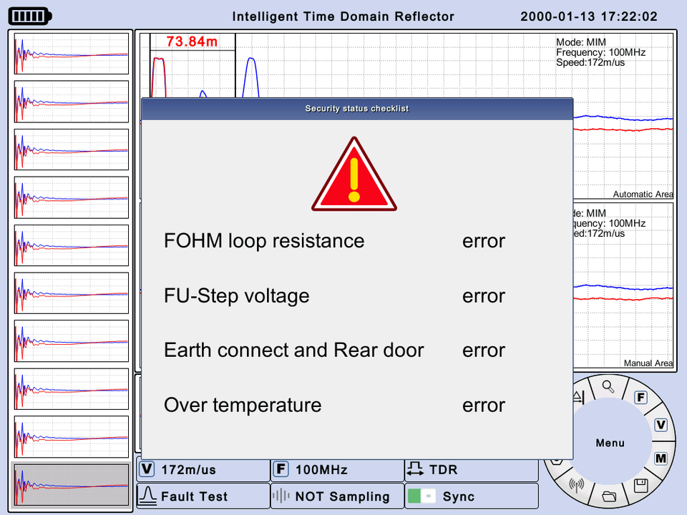Click the Automatic Area label
The width and height of the screenshot is (687, 515).
click(x=643, y=194)
